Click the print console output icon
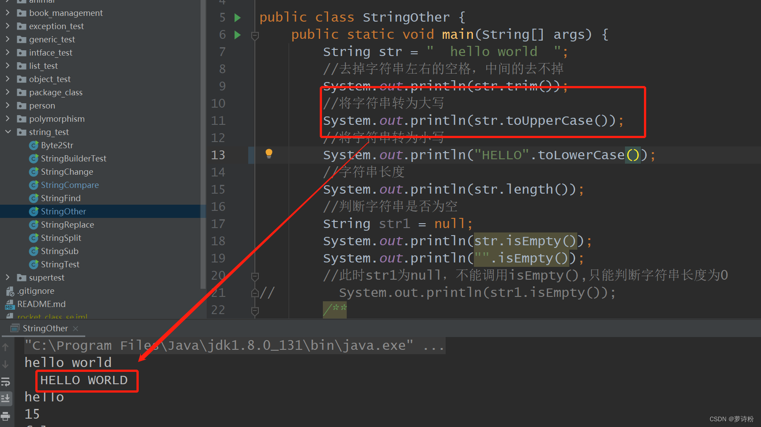 tap(5, 416)
